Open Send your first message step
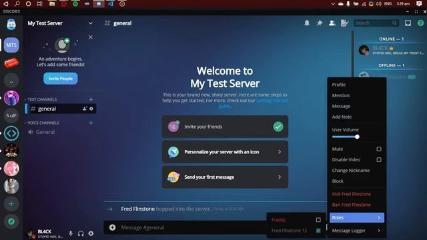The height and width of the screenshot is (240, 427). click(225, 177)
